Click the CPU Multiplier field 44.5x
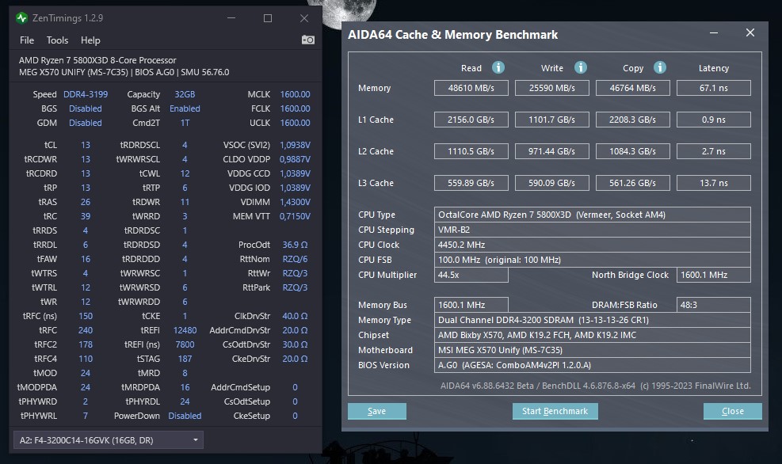The image size is (782, 464). coord(471,275)
